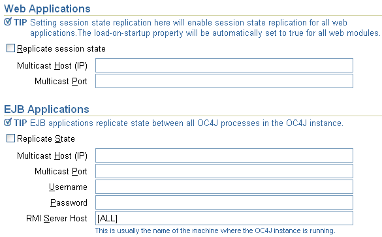The width and height of the screenshot is (382, 237).
Task: Click the Password input box
Action: (224, 202)
